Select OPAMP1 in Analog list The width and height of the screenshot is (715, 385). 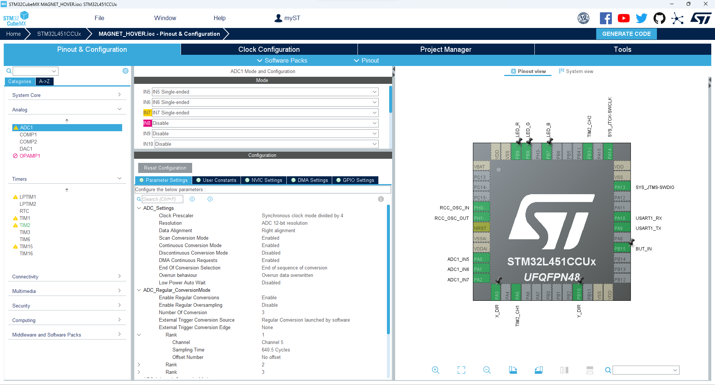(x=30, y=156)
